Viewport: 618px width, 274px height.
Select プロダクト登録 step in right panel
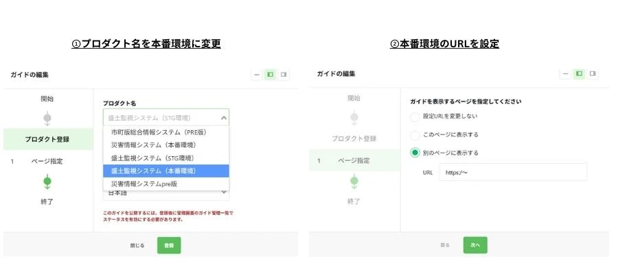point(354,139)
